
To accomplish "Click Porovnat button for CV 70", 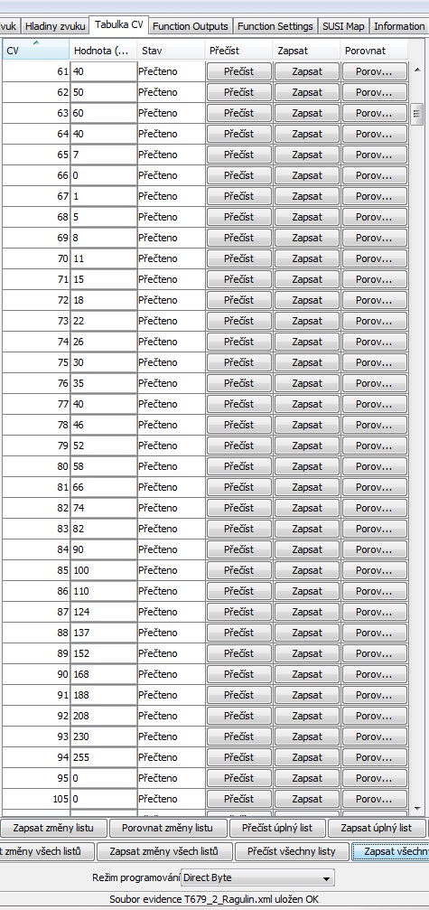I will (374, 258).
